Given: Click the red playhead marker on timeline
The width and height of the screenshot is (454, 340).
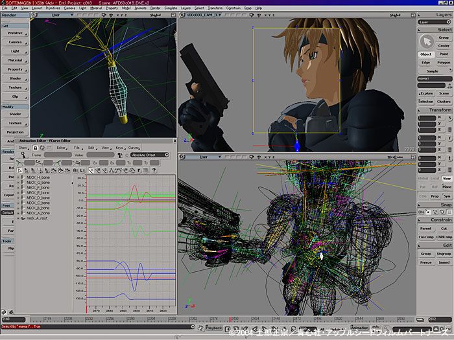Looking at the screenshot, I should pyautogui.click(x=230, y=319).
